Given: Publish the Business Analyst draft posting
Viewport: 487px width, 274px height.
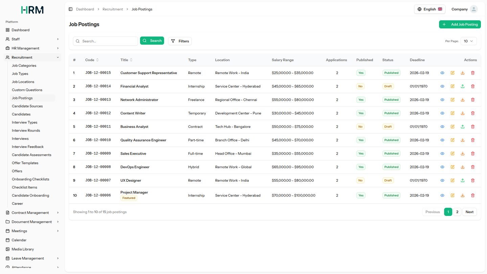Looking at the screenshot, I should point(462,127).
